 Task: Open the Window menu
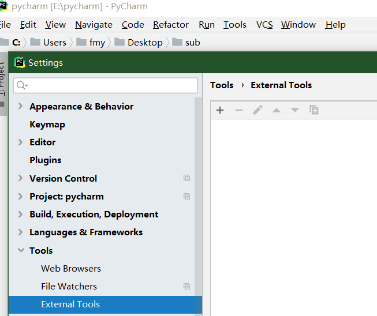click(298, 24)
